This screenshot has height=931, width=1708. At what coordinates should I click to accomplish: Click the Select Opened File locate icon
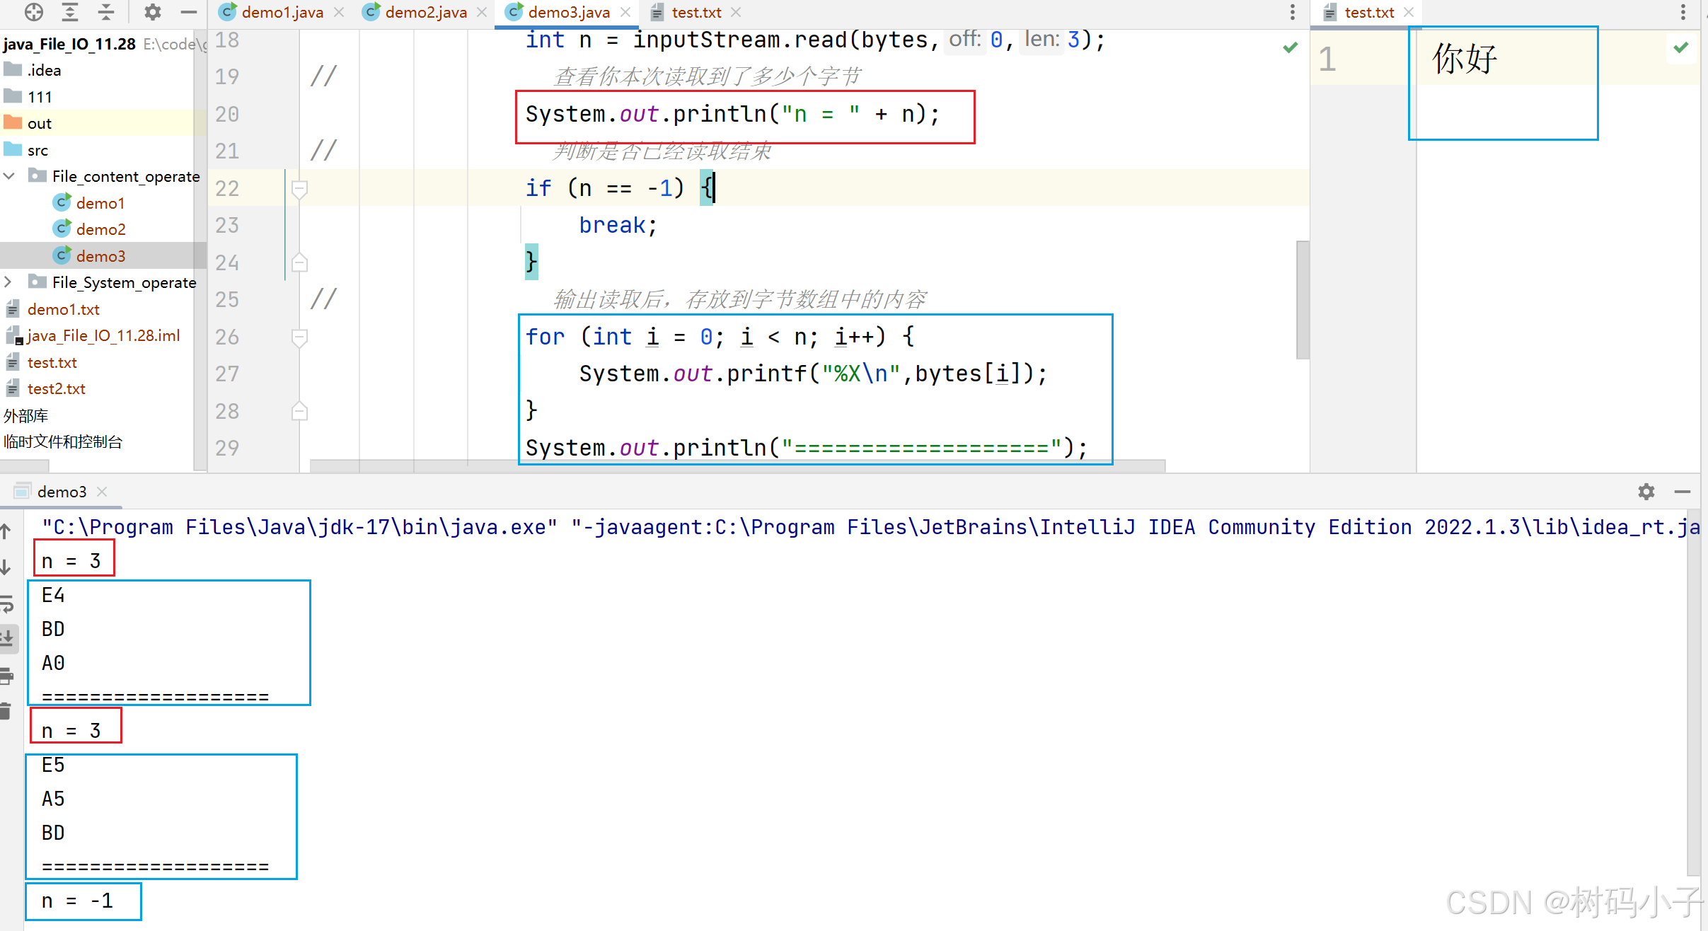[33, 11]
